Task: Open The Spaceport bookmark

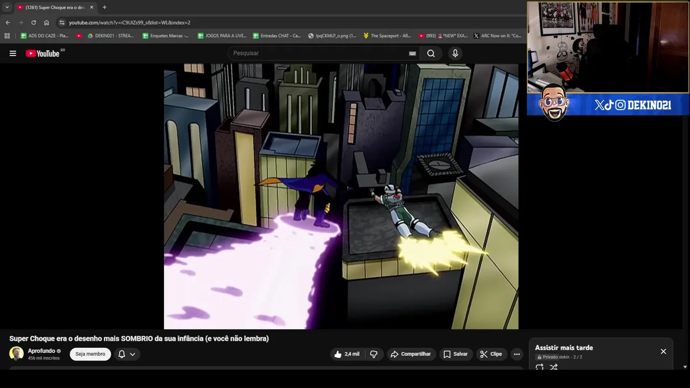Action: (387, 36)
